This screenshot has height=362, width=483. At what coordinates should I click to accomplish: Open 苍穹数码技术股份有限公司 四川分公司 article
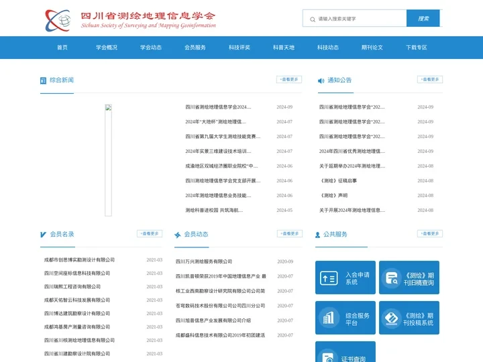[220, 306]
